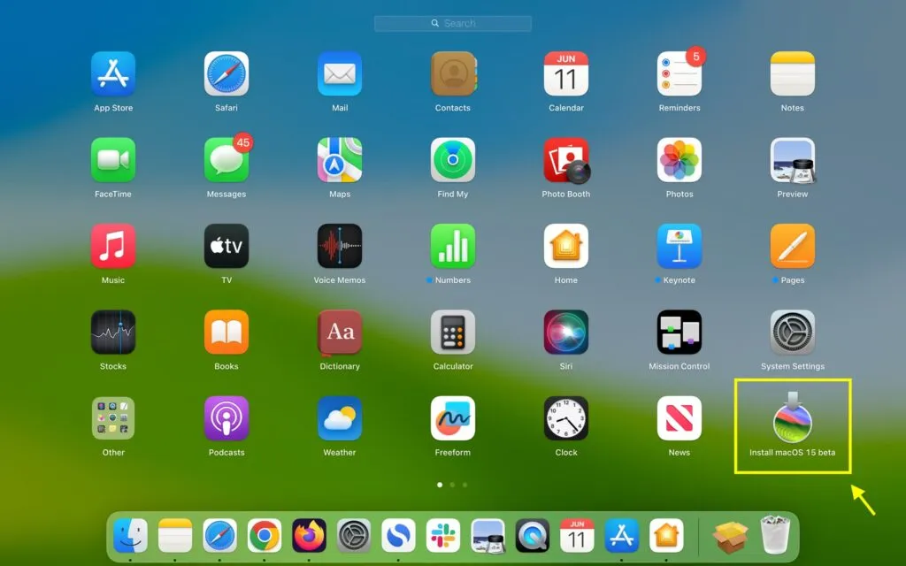Screen dimensions: 906x566
Task: Open the Pages app
Action: 793,246
